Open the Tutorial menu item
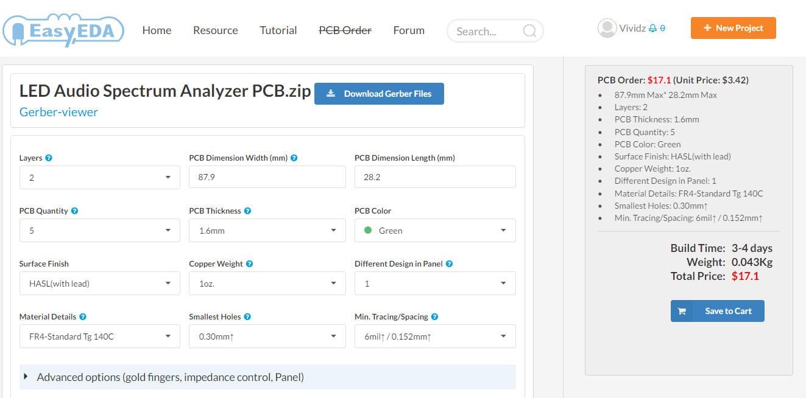 coord(278,30)
